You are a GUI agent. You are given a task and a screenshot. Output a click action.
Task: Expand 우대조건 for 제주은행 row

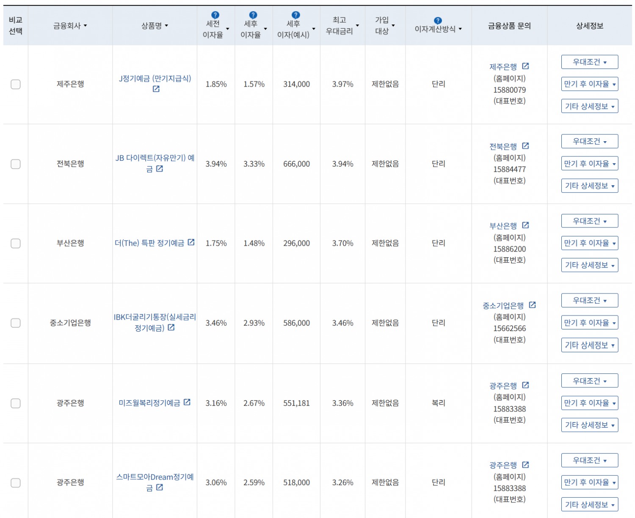click(589, 62)
